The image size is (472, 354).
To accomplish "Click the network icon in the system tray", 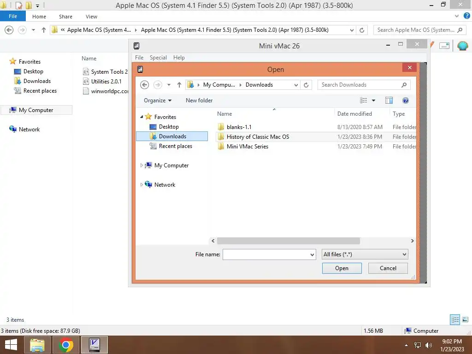I will click(418, 345).
